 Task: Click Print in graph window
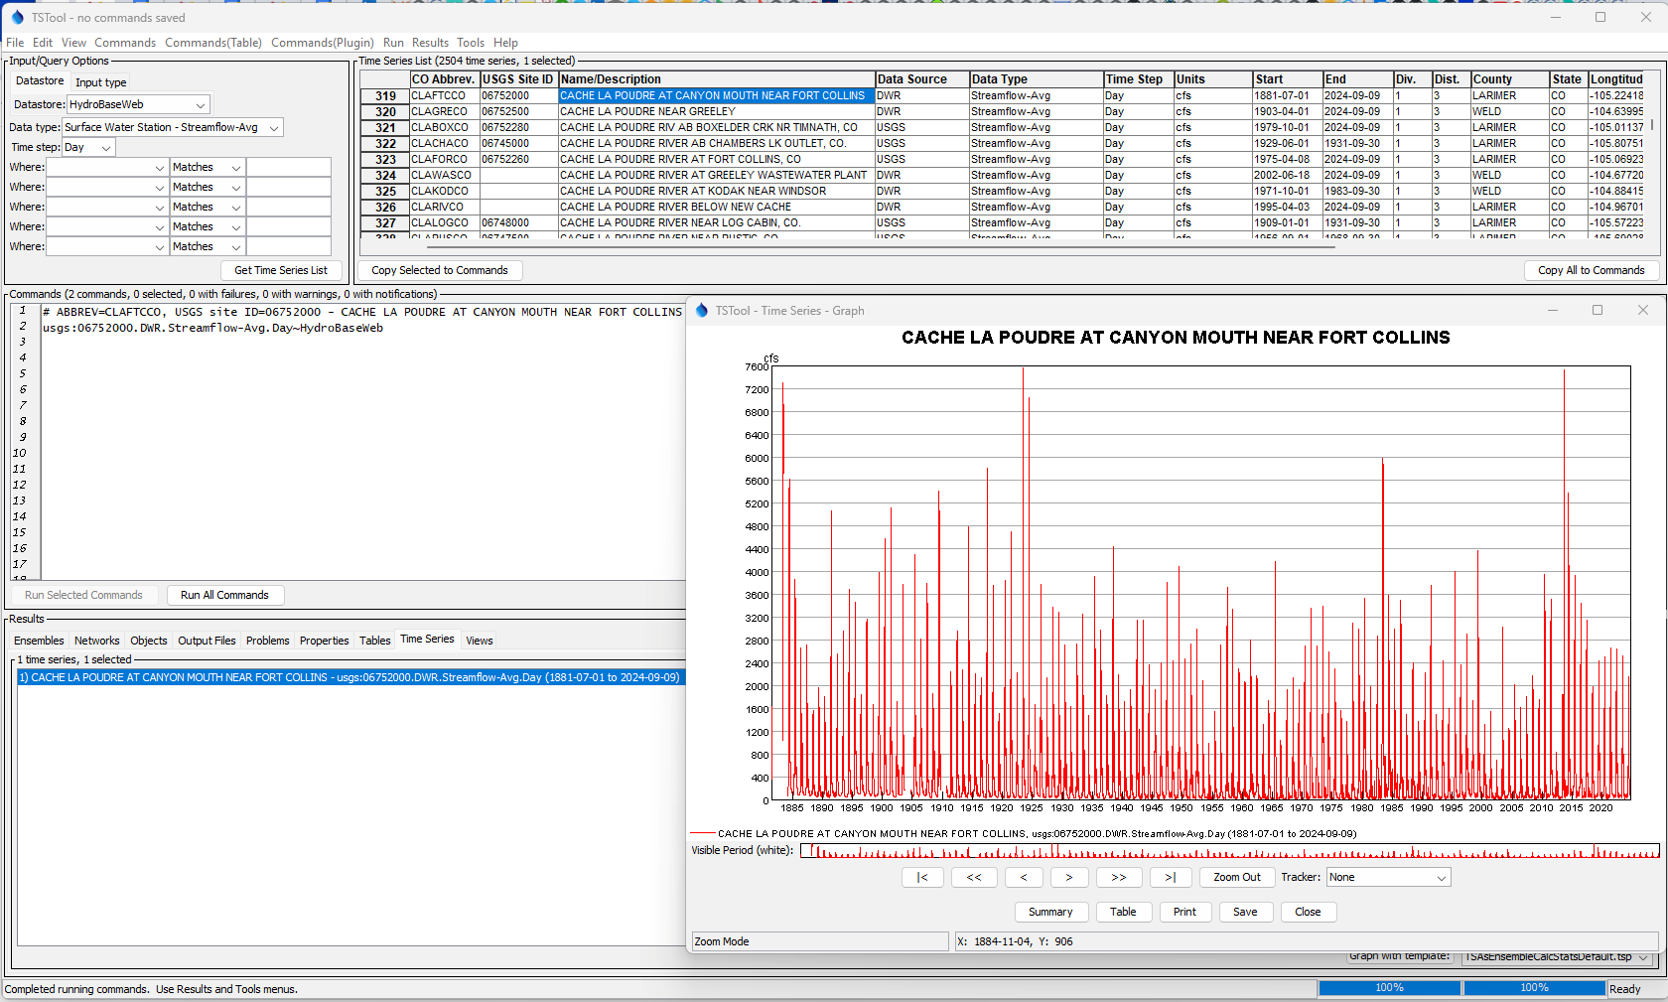point(1184,912)
